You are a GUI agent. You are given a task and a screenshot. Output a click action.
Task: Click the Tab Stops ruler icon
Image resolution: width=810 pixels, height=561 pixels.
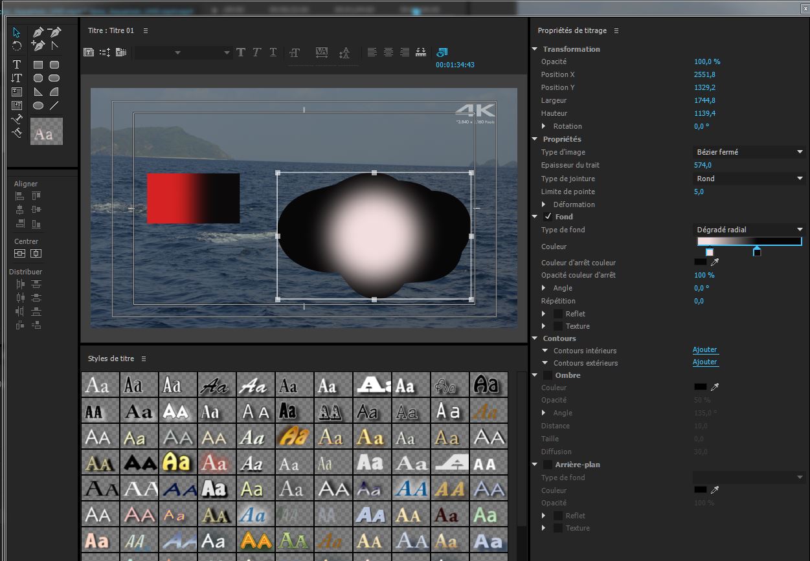pos(421,52)
